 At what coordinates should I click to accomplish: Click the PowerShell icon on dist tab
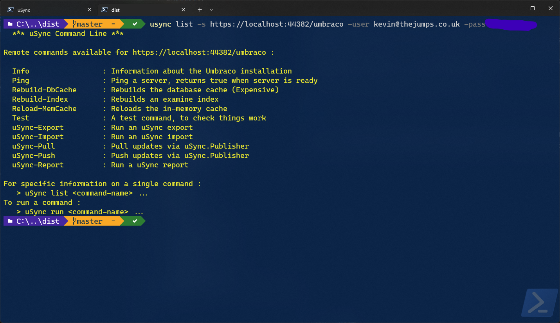[104, 10]
